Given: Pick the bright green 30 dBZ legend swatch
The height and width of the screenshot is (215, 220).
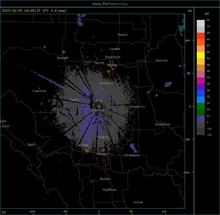Looking at the screenshot, I should (x=201, y=106).
